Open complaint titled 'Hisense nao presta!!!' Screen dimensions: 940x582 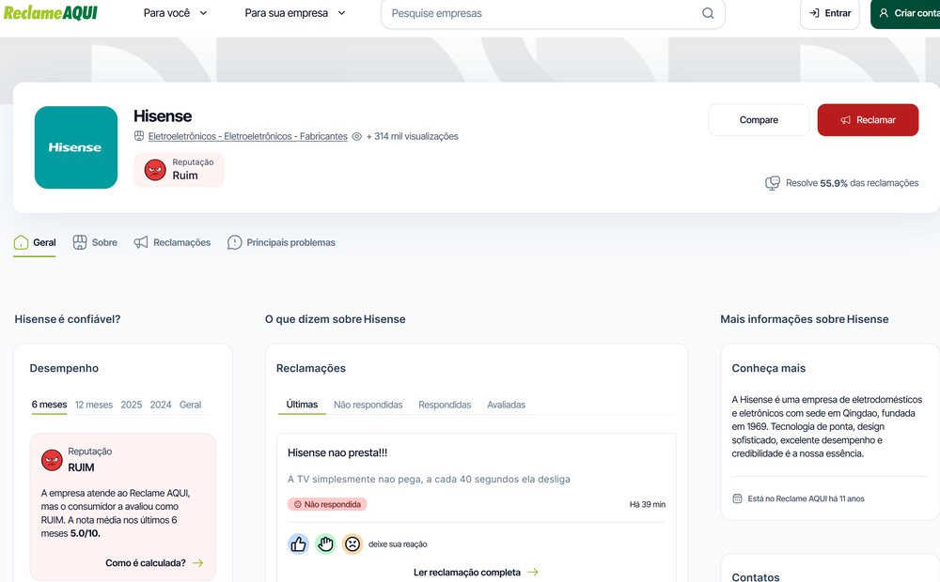(x=337, y=452)
